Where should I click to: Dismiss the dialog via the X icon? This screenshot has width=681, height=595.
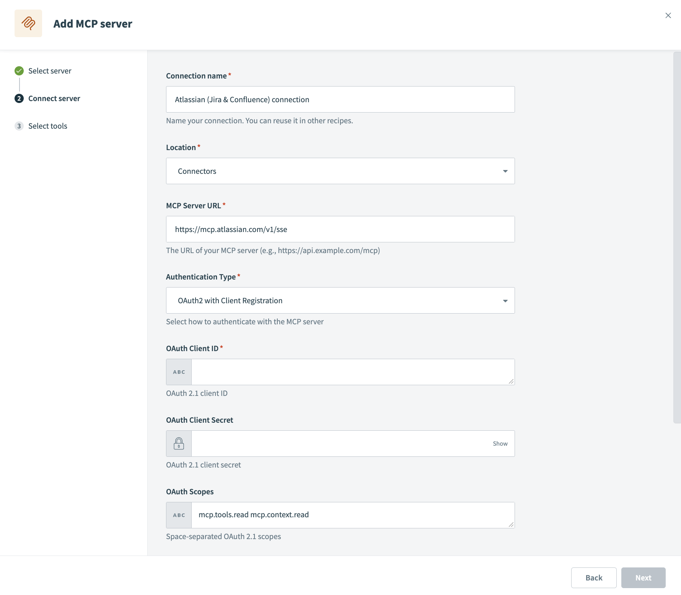668,15
